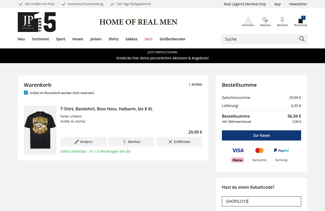325x211 pixels.
Task: Click the Nachnahme payment option
Action: tap(259, 160)
